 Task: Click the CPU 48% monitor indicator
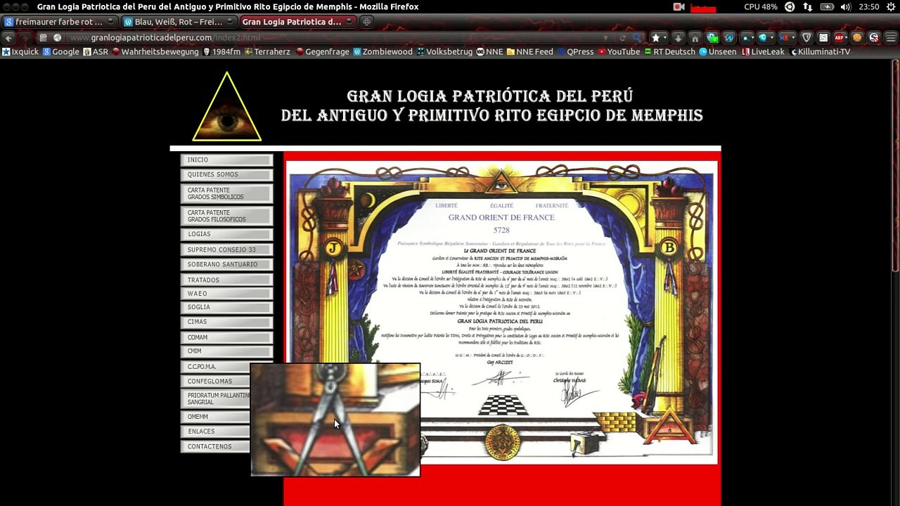point(761,7)
